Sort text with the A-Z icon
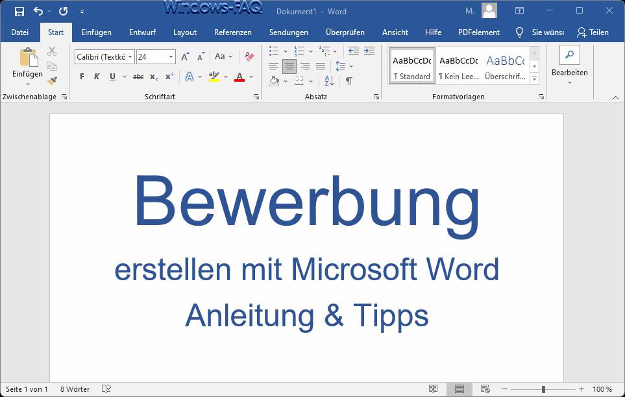The width and height of the screenshot is (625, 397). pos(329,81)
